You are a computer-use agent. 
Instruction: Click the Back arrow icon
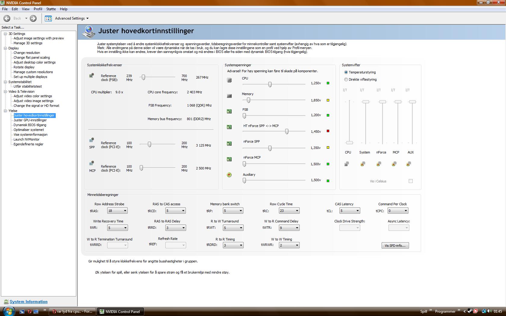[7, 18]
